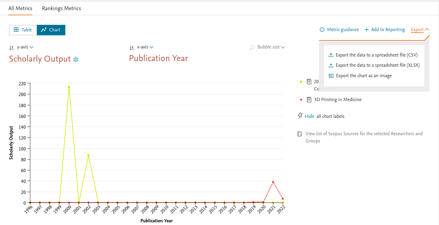Screen dimensions: 439x225
Task: Select the All Metrics tab
Action: (20, 8)
